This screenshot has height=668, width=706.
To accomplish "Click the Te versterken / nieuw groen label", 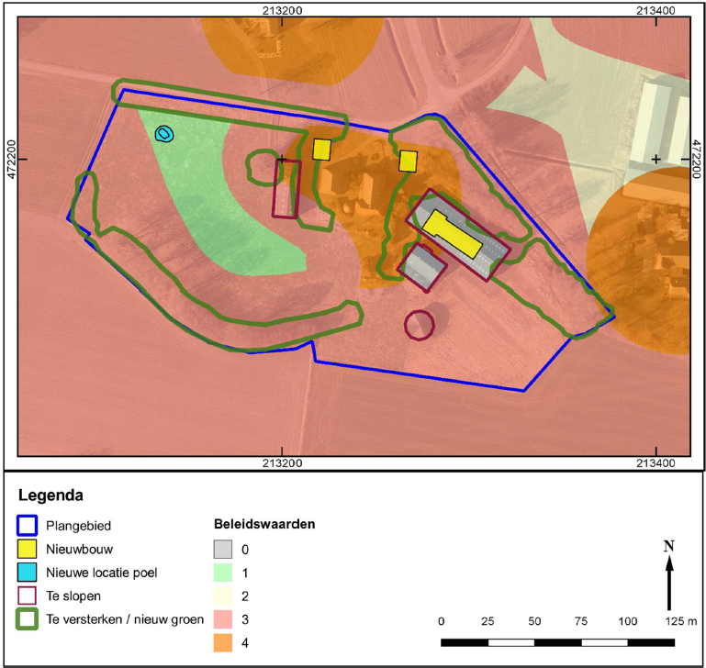I will tap(125, 619).
